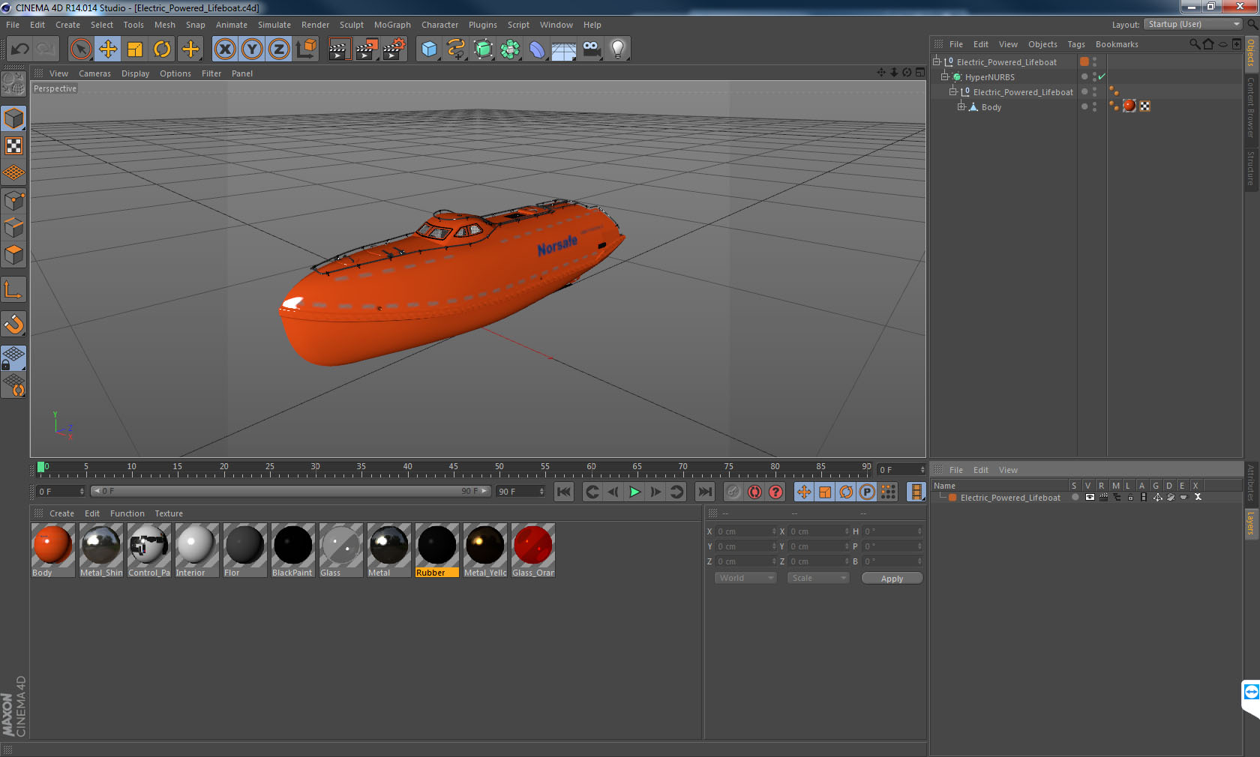The width and height of the screenshot is (1260, 757).
Task: Enable the Snap magnet tool
Action: point(13,324)
